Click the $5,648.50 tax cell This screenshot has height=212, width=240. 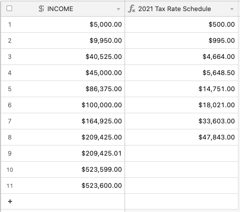pyautogui.click(x=182, y=73)
